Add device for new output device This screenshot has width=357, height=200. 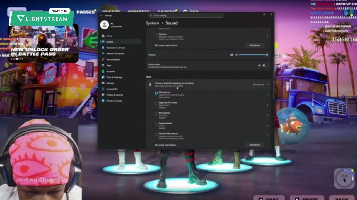click(x=254, y=45)
